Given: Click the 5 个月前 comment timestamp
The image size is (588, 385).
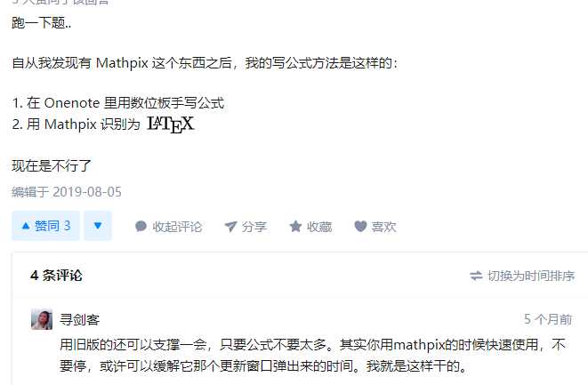Looking at the screenshot, I should point(548,319).
